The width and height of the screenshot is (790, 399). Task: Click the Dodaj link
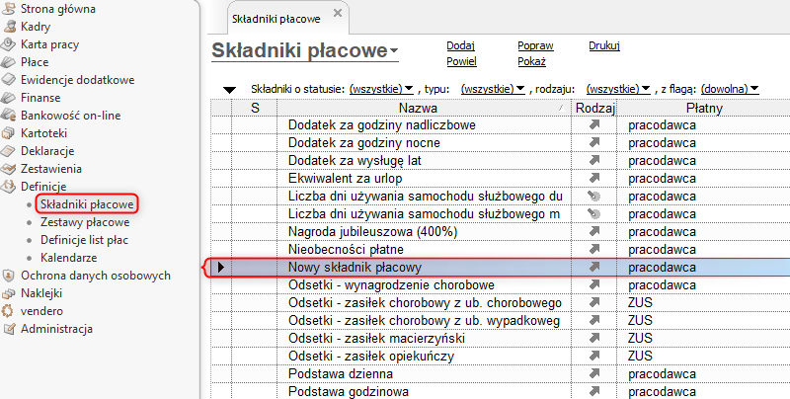click(460, 45)
